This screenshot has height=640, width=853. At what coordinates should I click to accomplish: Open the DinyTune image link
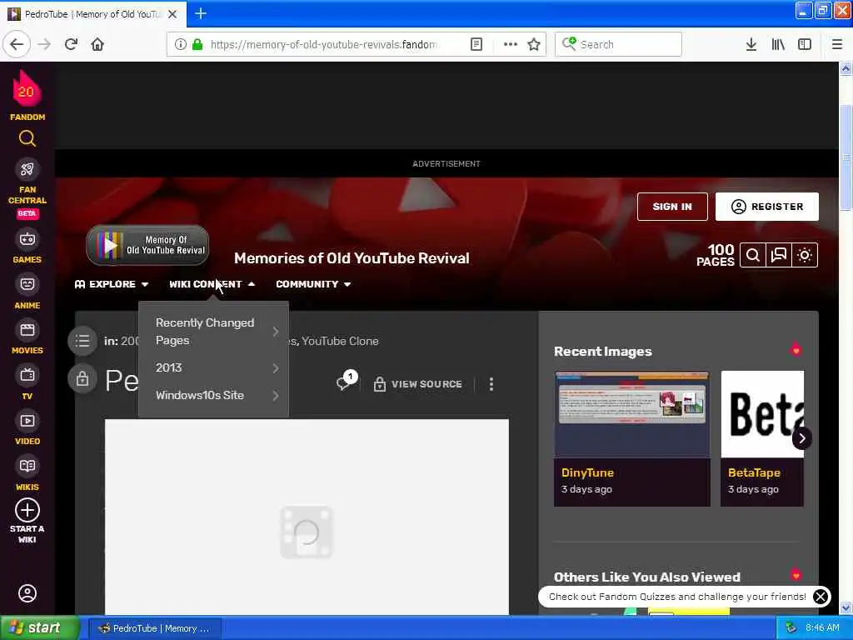pos(587,473)
